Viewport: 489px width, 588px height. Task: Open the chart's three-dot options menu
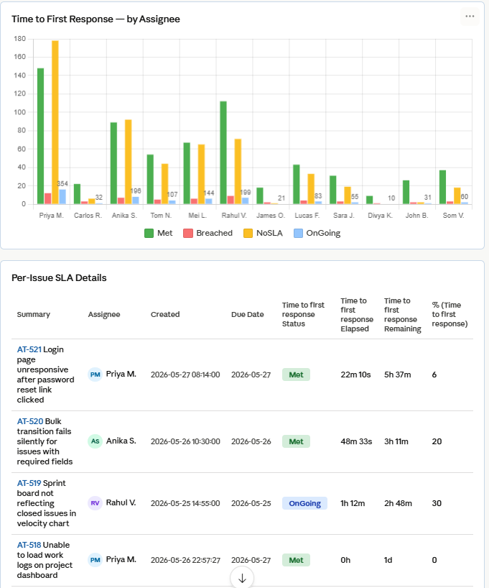point(470,17)
